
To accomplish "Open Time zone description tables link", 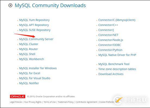I will 117,69.
